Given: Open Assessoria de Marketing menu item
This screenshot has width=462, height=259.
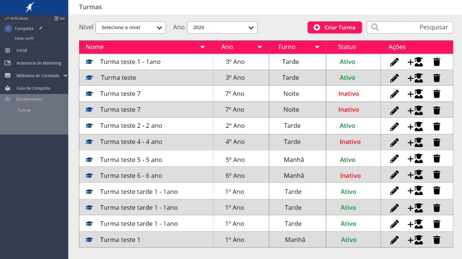Looking at the screenshot, I should coord(39,63).
